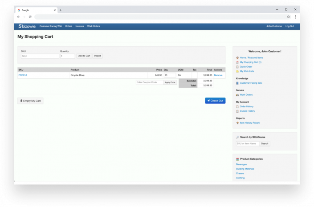
Task: Open the Order History link
Action: (246, 107)
